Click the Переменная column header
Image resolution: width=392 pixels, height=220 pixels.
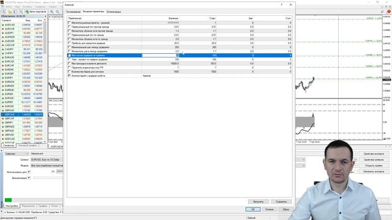click(75, 18)
